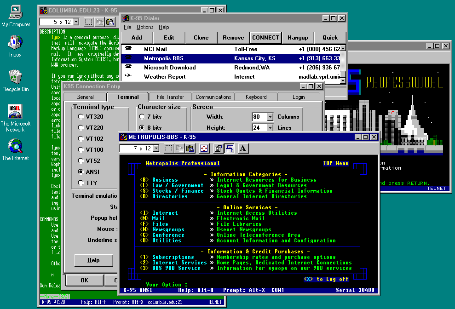Image resolution: width=455 pixels, height=309 pixels.
Task: Expand the 5 x 12 font size dropdown
Action: point(76,22)
